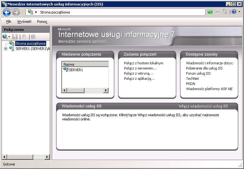Click the Stop icon in the toolbar
This screenshot has width=244, height=169.
[218, 12]
